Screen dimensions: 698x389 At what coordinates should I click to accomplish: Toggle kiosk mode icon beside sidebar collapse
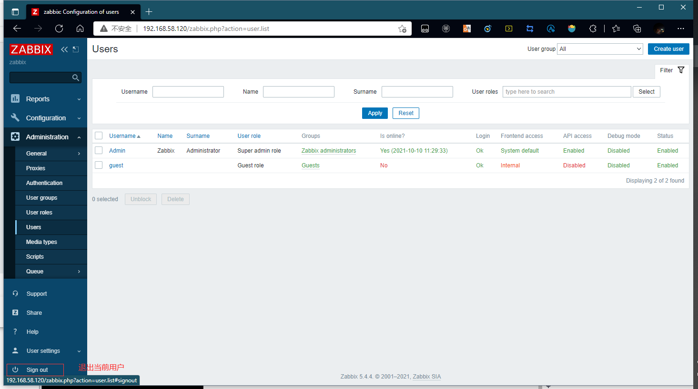tap(76, 49)
